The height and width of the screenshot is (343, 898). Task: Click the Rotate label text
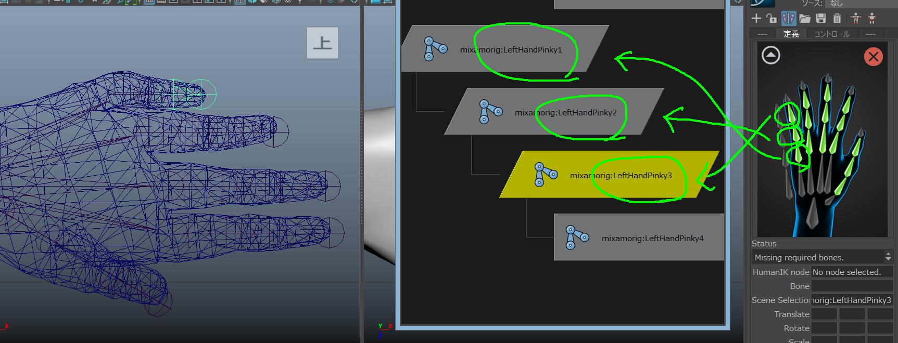[796, 328]
